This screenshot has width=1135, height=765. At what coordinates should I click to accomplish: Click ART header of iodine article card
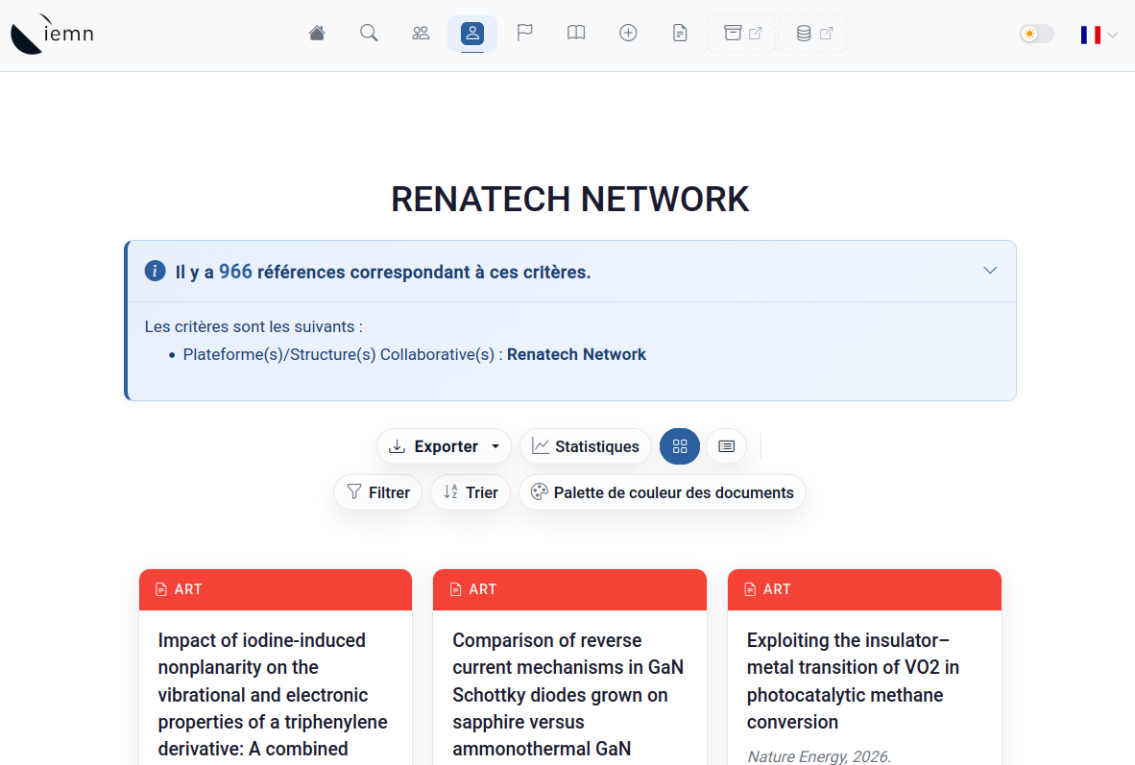click(x=276, y=590)
